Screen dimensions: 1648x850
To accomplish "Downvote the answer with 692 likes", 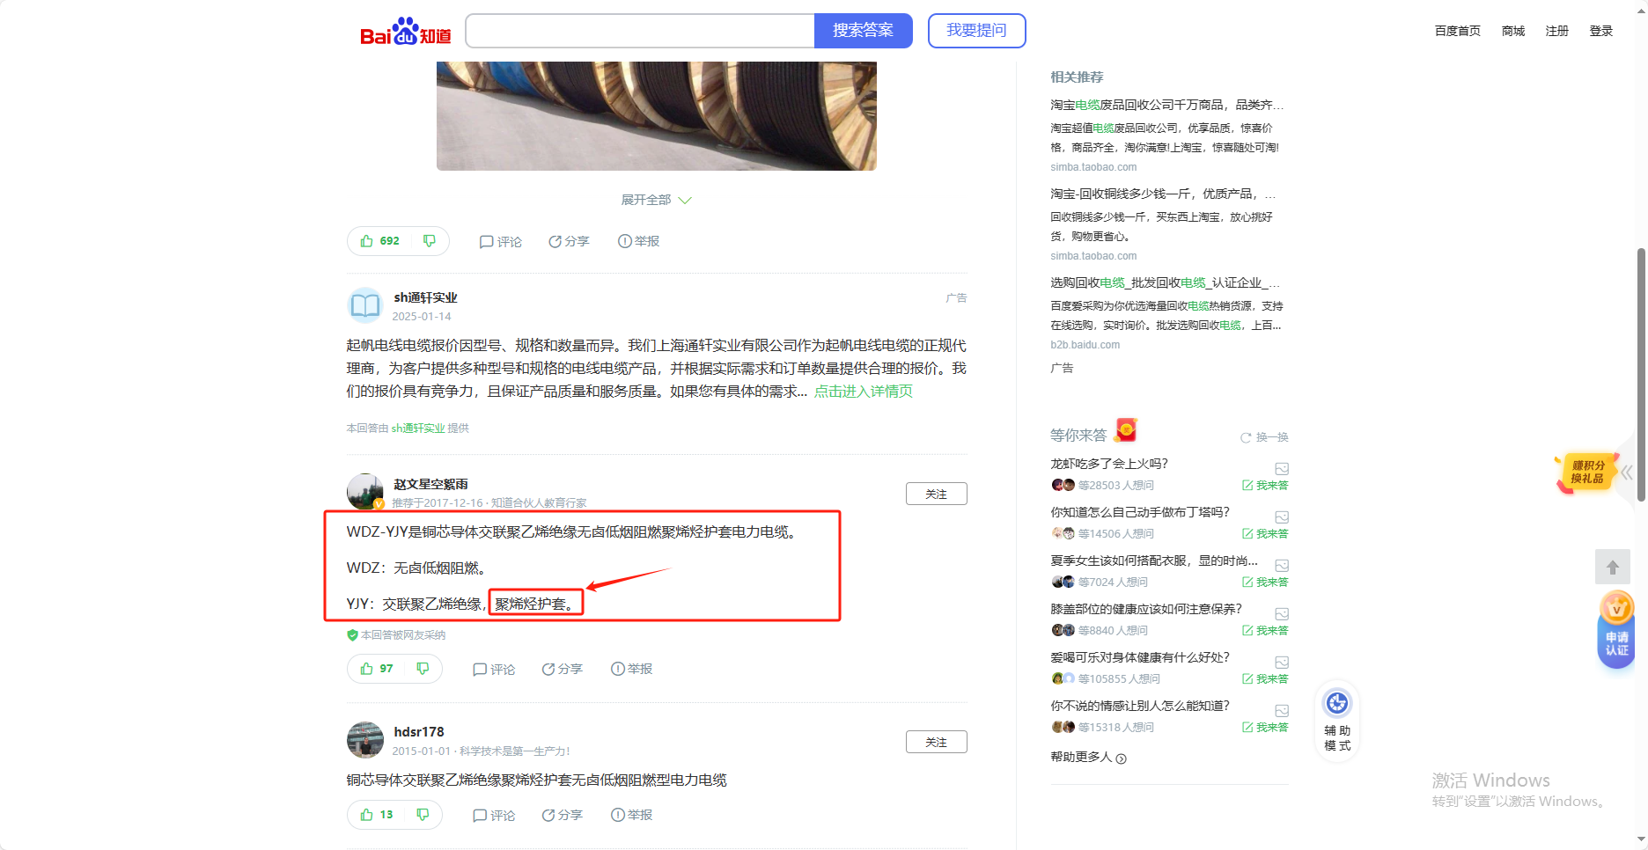I will coord(430,241).
